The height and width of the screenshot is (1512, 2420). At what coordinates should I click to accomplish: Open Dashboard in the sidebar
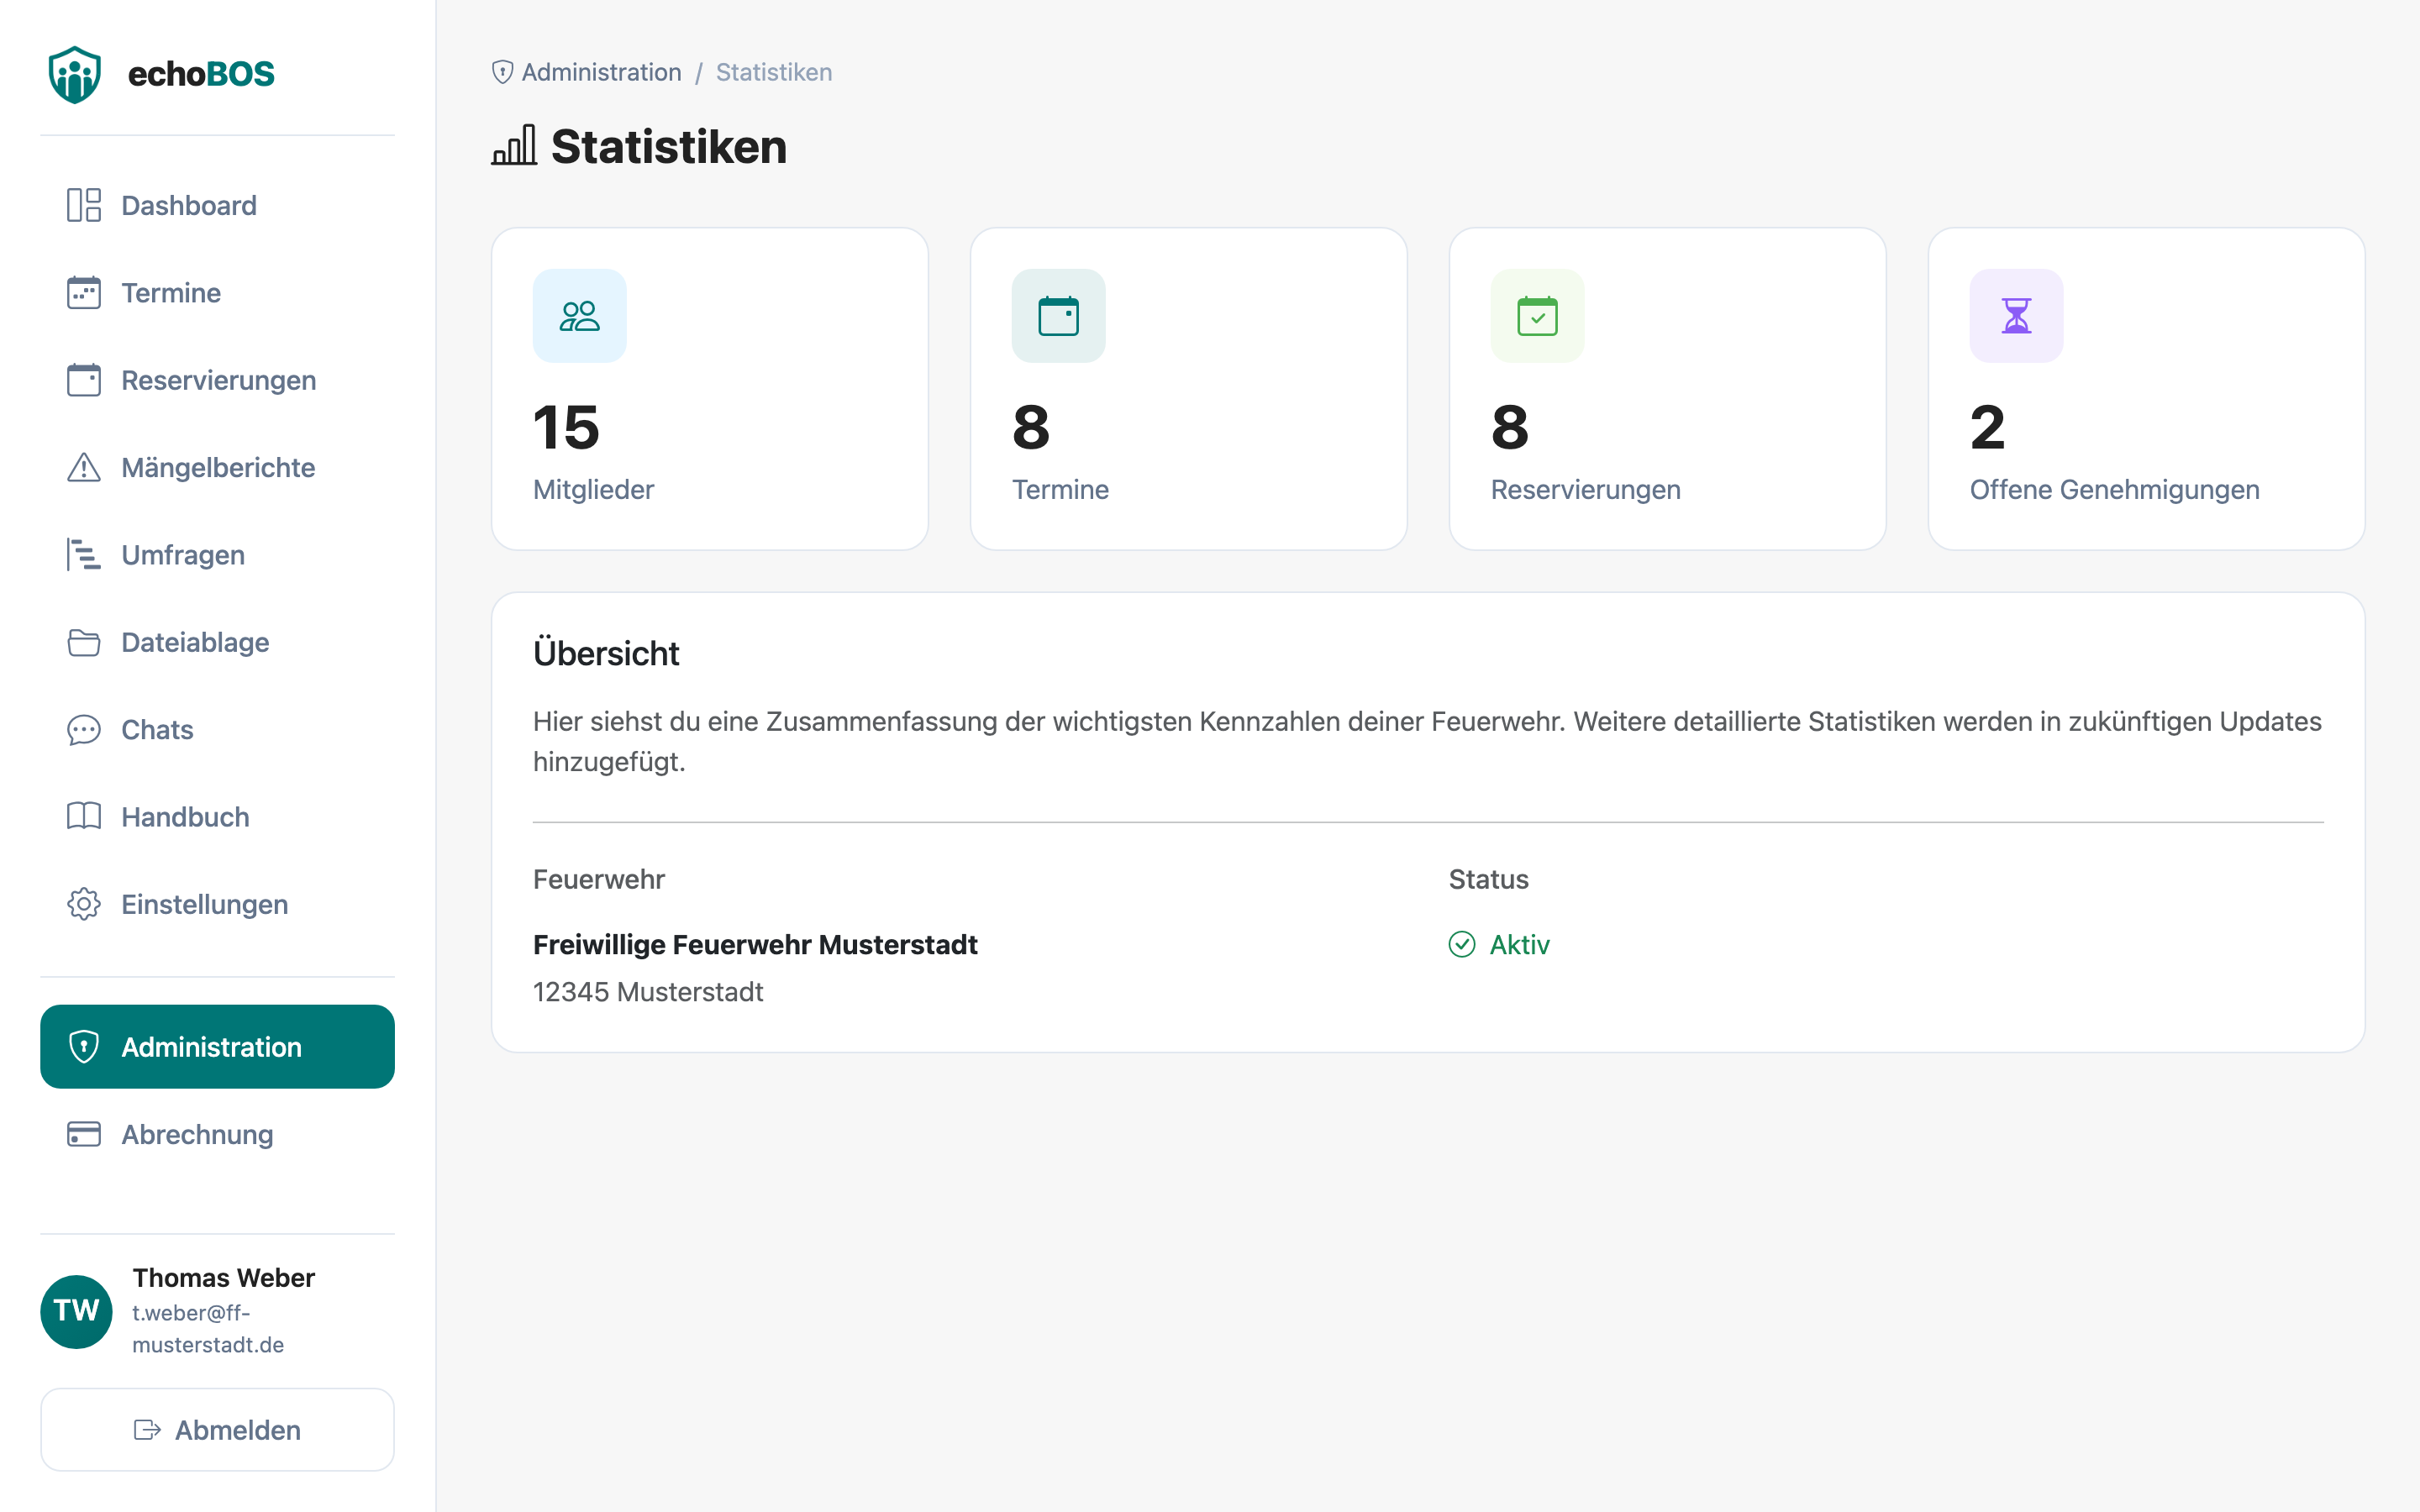[x=217, y=205]
